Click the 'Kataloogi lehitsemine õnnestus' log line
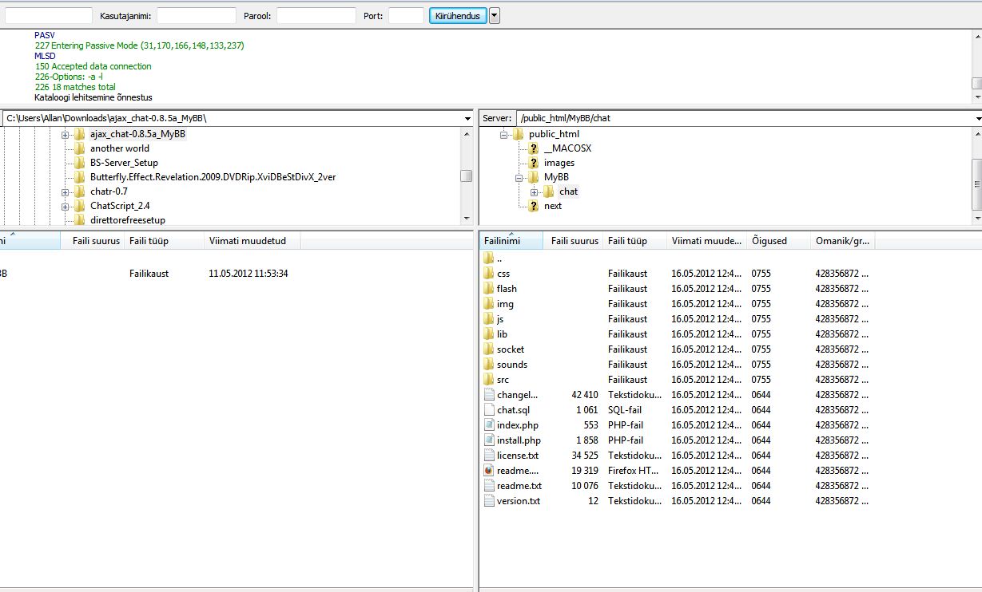Viewport: 982px width, 592px height. click(93, 97)
